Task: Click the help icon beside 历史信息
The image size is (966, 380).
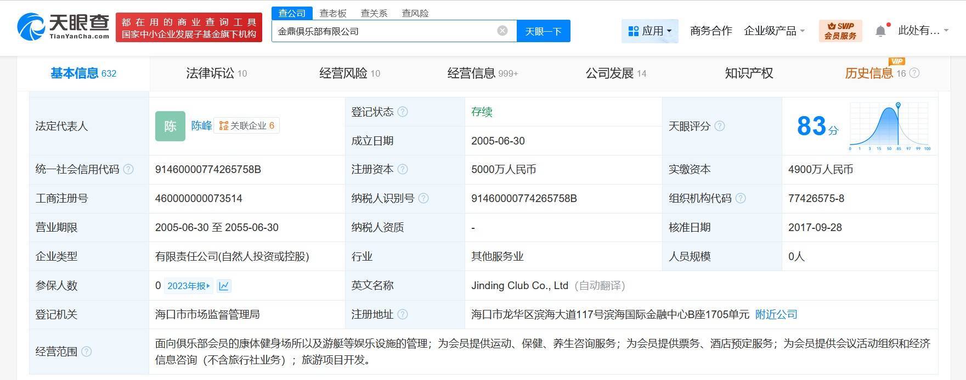Action: (x=914, y=73)
